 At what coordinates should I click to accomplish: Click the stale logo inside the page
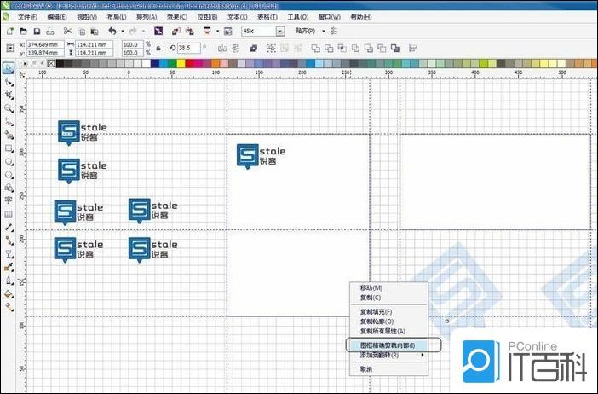[x=261, y=156]
